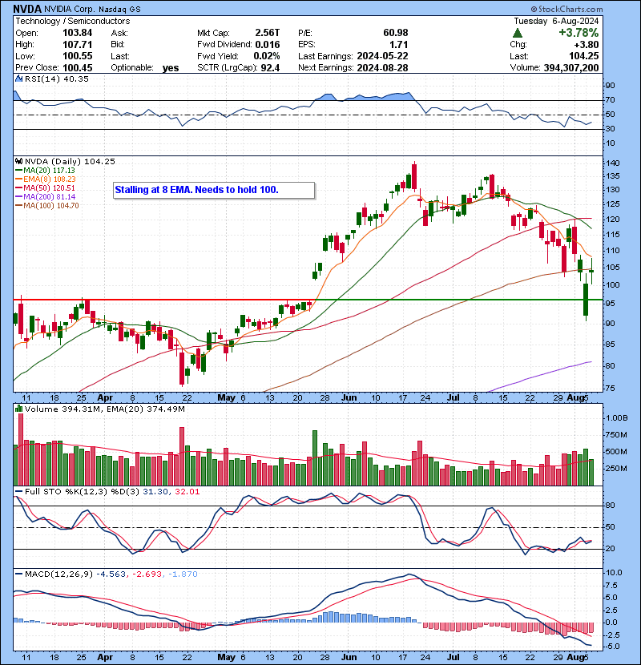The width and height of the screenshot is (641, 665).
Task: Select the Low value 100.55
Action: pyautogui.click(x=77, y=56)
